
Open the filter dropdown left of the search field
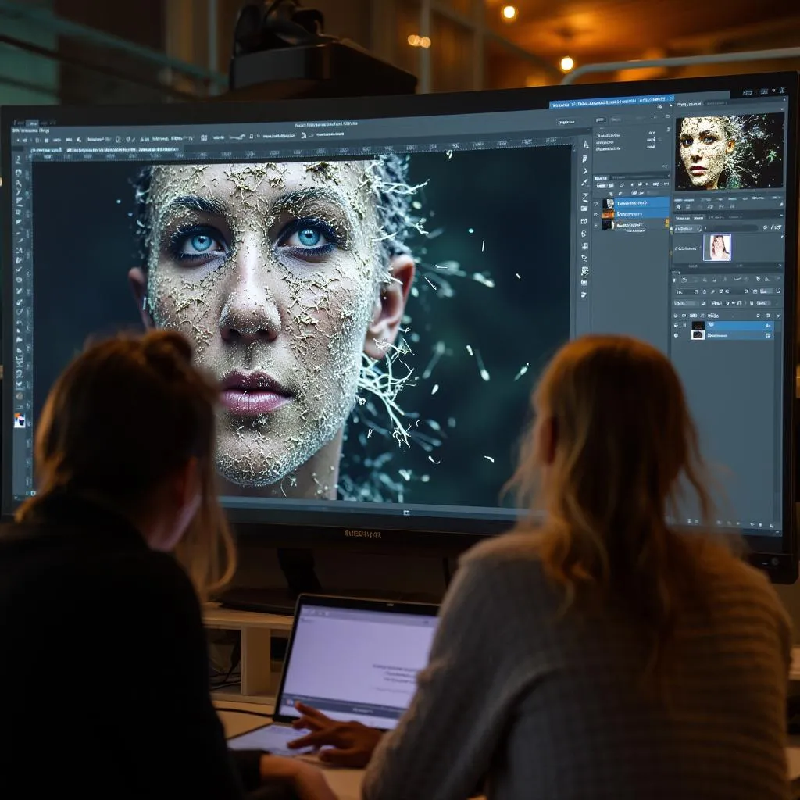[x=687, y=229]
